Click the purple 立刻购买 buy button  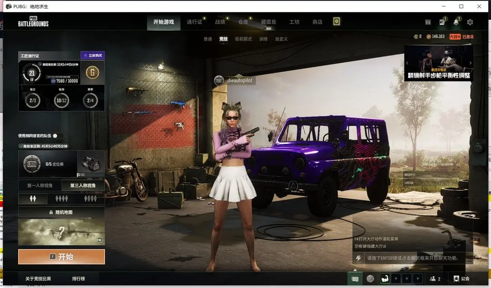tap(93, 56)
